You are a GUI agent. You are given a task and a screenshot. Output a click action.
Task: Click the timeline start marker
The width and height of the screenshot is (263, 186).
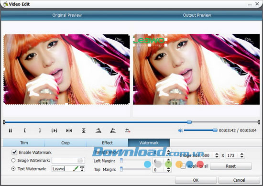[4, 122]
